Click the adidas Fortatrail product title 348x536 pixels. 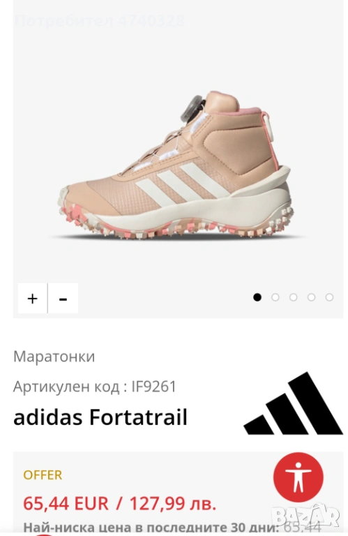(x=100, y=417)
